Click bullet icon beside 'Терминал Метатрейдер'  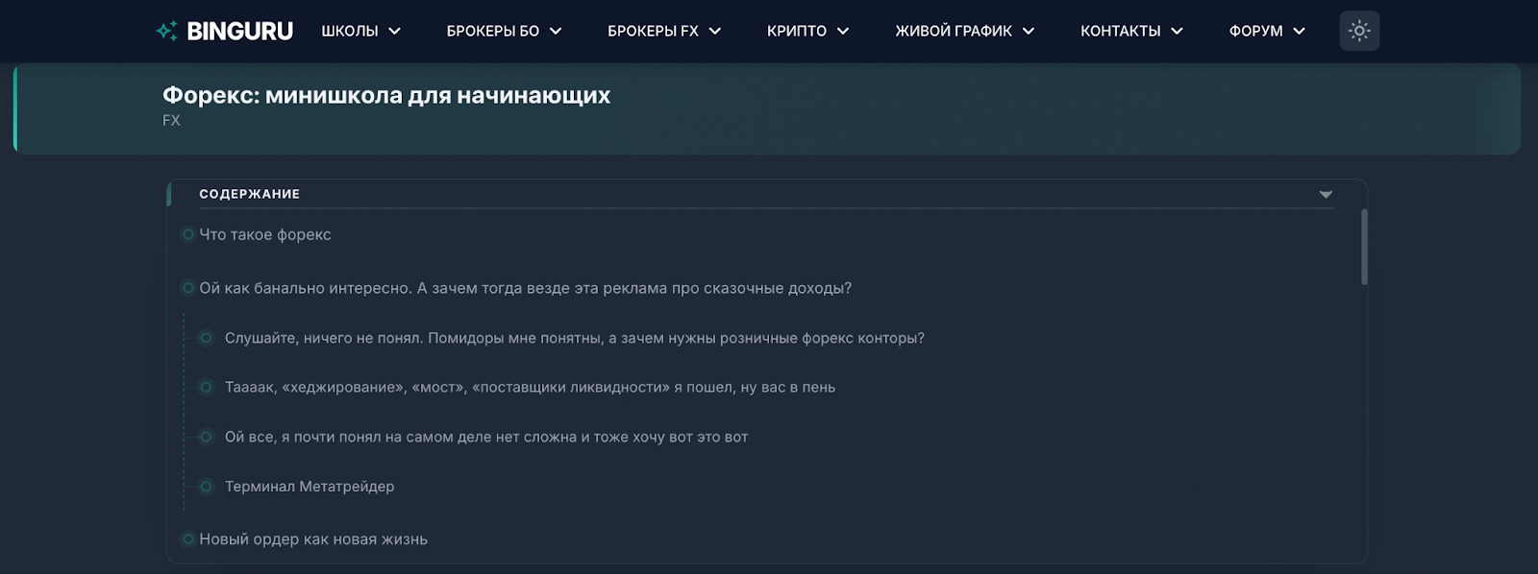pos(206,487)
